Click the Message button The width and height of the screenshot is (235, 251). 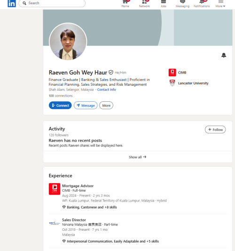(86, 105)
